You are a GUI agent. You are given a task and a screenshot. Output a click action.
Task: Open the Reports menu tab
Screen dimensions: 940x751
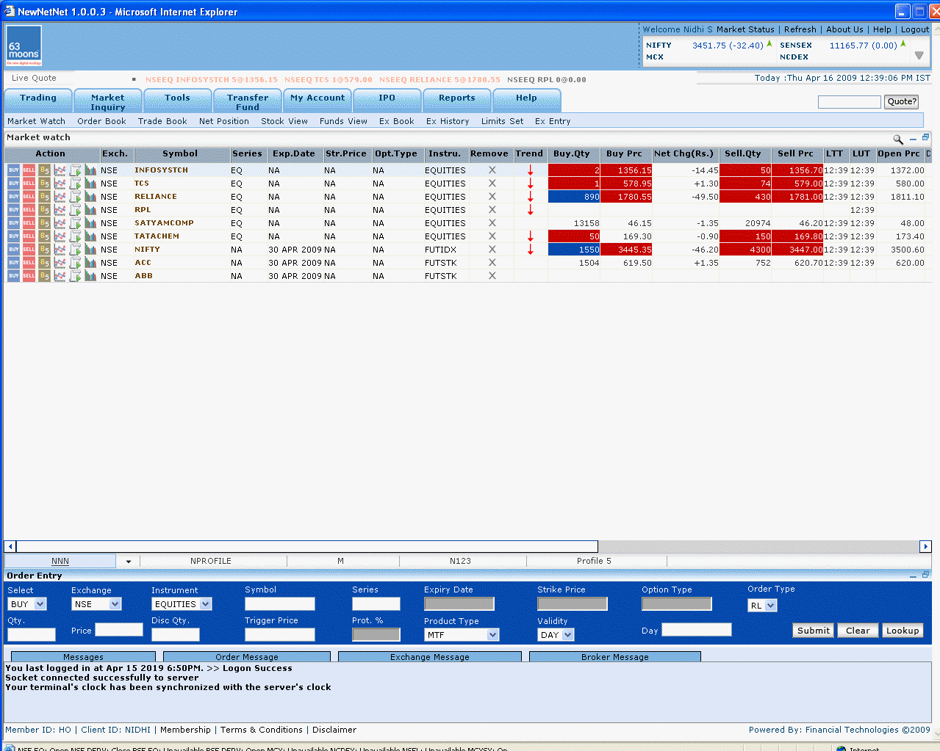(x=456, y=98)
